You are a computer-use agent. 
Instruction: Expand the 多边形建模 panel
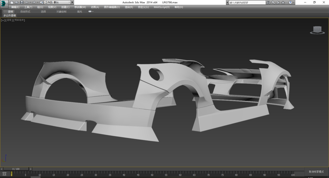(x=10, y=15)
